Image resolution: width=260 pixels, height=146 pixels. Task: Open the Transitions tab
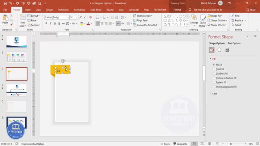tap(63, 10)
